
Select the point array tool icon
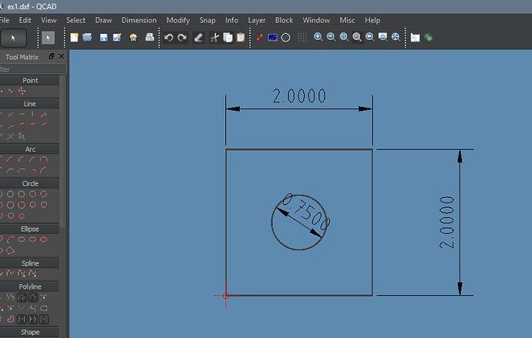click(x=22, y=91)
